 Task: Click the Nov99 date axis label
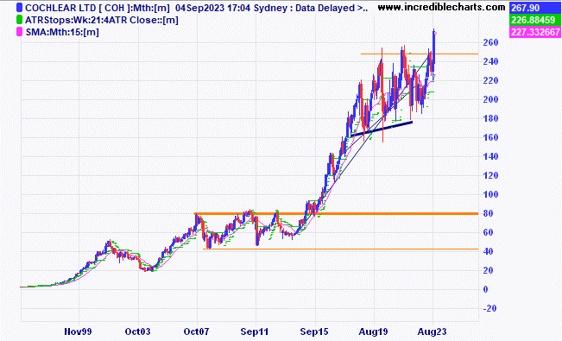pos(78,332)
